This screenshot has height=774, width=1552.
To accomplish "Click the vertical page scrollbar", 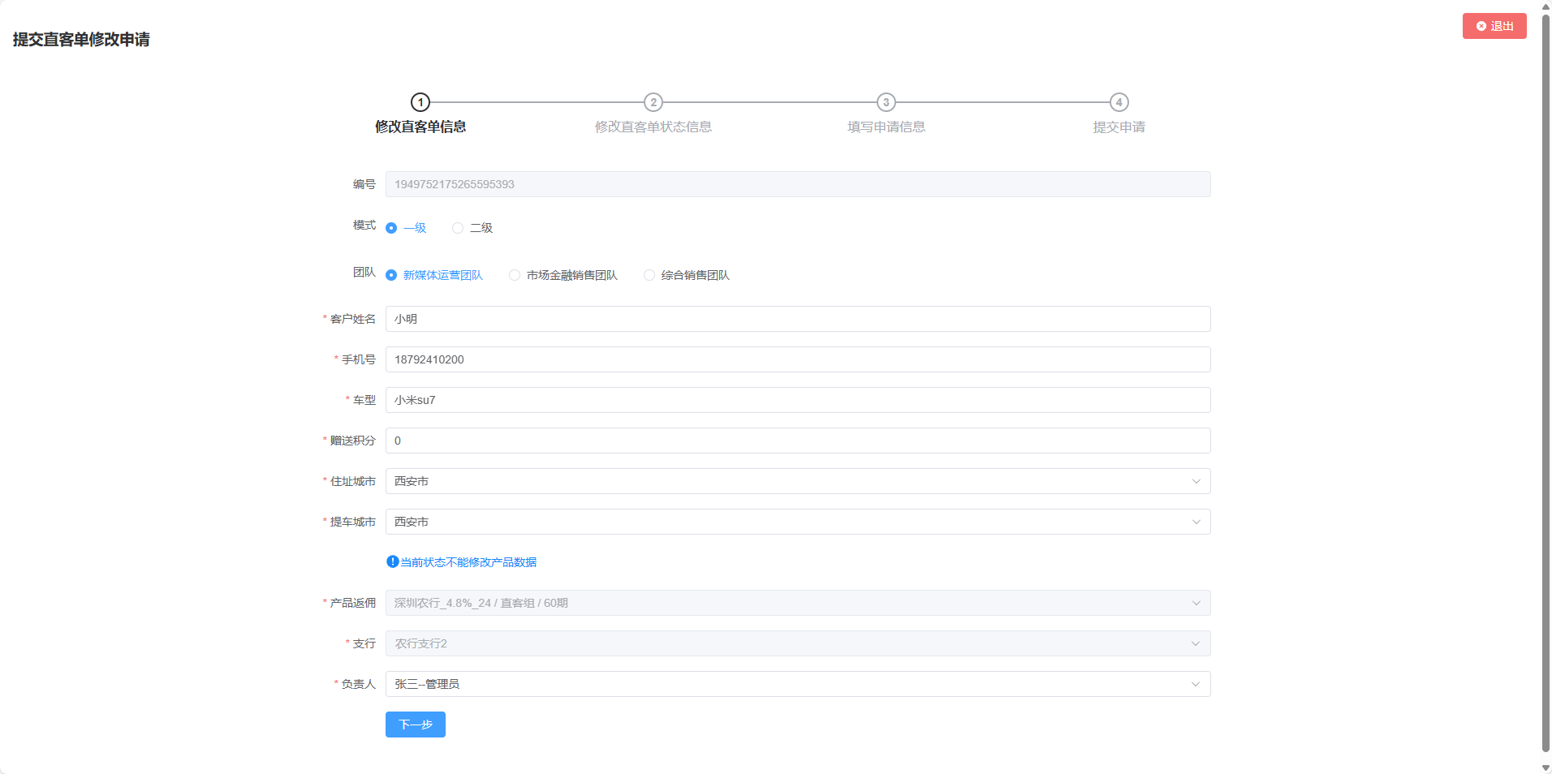I will pos(1546,381).
